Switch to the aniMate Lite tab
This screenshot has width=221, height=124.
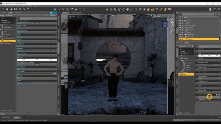6,117
